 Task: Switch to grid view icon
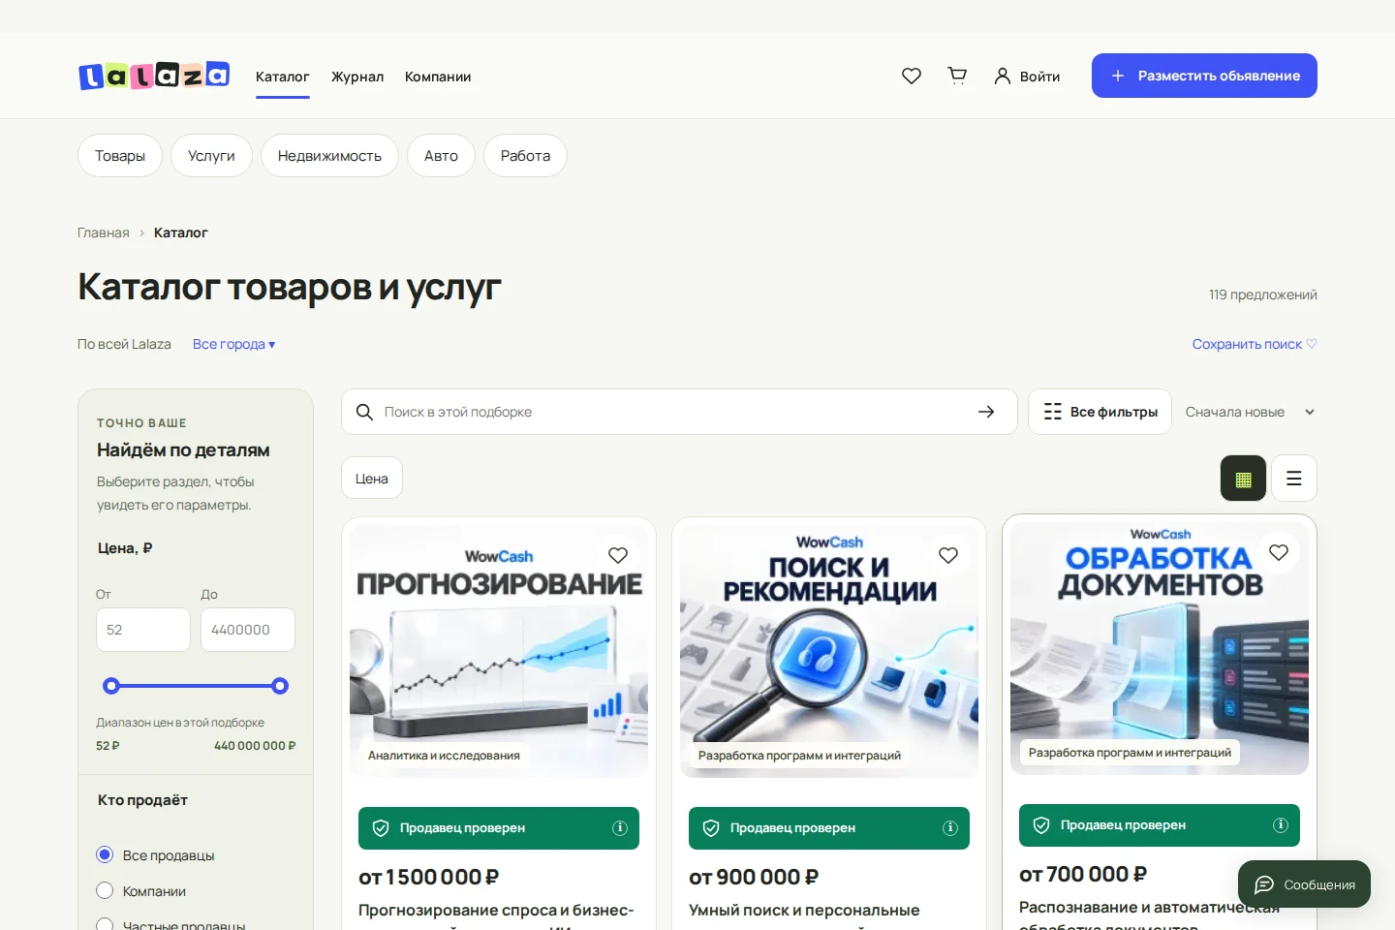point(1243,478)
